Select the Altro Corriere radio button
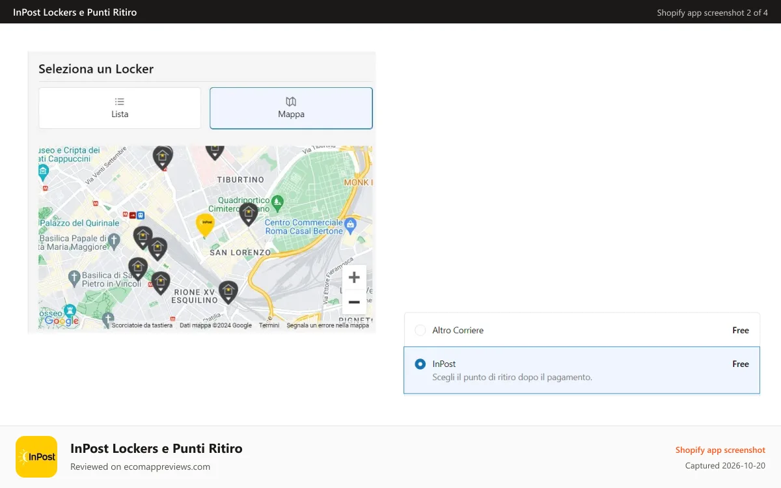 pos(420,331)
